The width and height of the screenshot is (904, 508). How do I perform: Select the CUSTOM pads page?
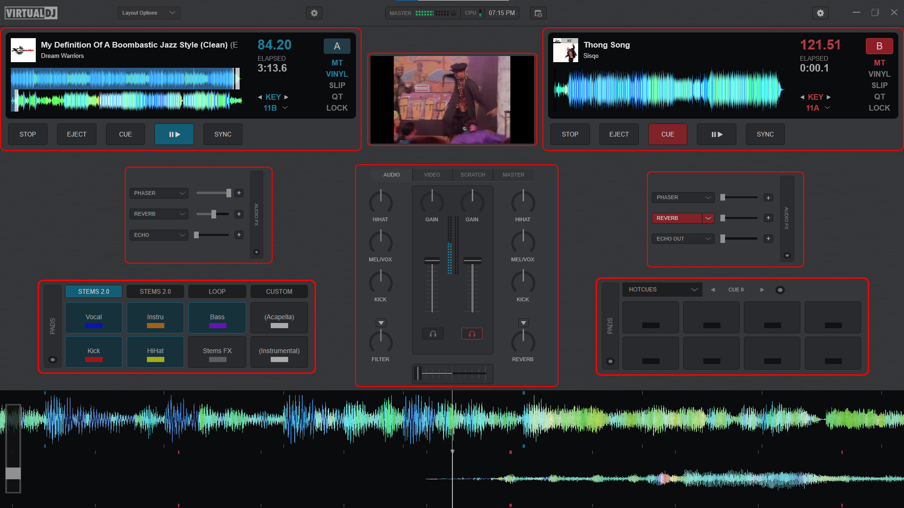(x=279, y=291)
